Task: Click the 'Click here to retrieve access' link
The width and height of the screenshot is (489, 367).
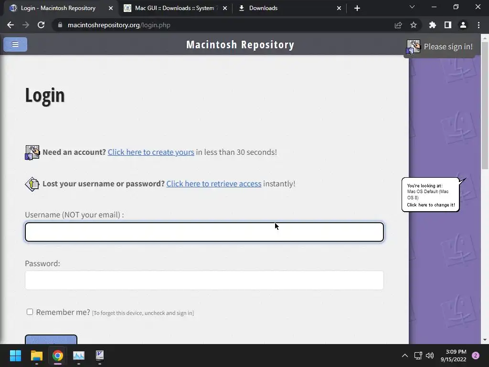Action: pyautogui.click(x=214, y=184)
